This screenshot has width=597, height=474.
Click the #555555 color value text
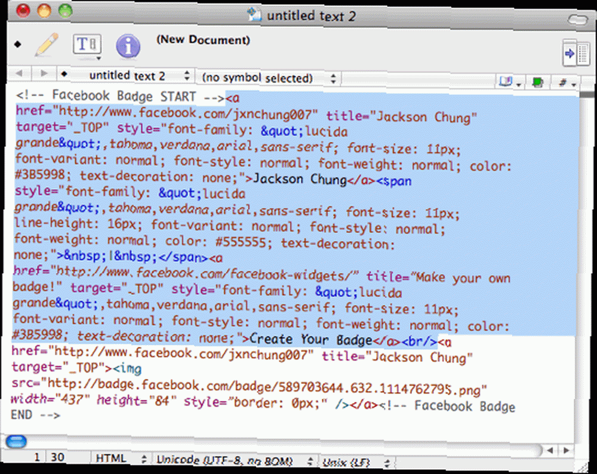pos(241,242)
